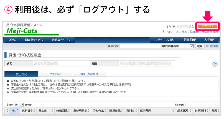Click the 所属 label cell

[104, 64]
